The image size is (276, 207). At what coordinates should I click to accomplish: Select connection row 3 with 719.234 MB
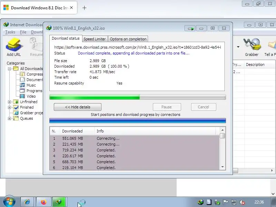tap(135, 150)
